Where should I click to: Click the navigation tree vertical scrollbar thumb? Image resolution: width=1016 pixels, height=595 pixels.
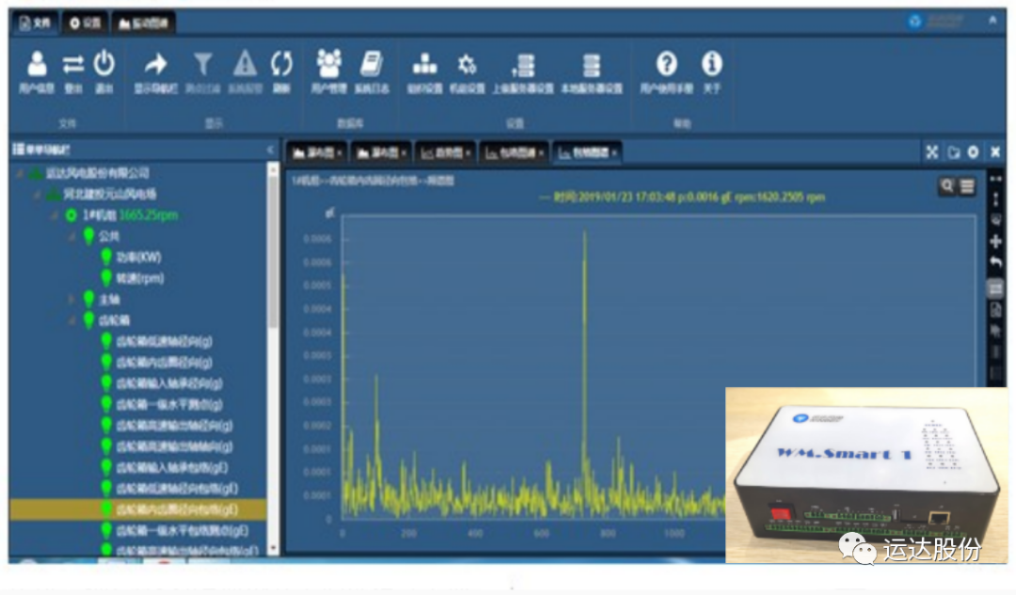tap(273, 253)
